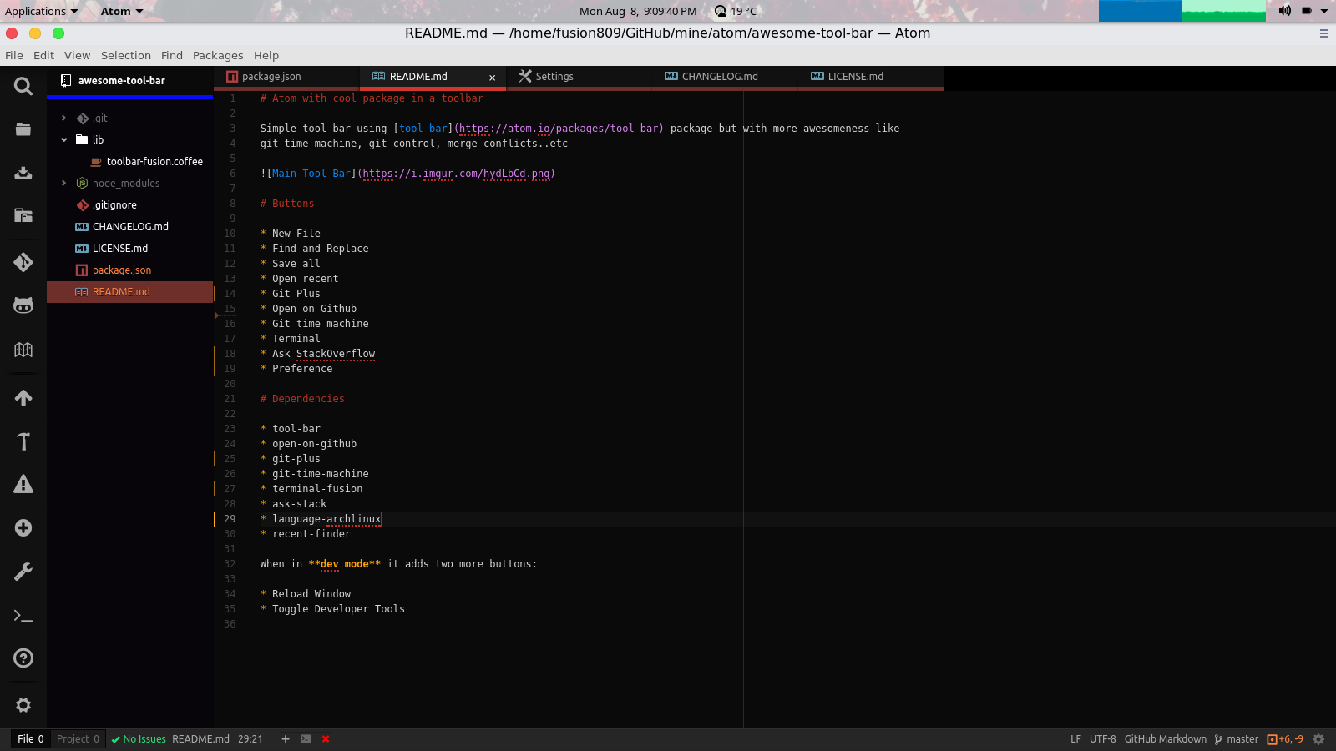Open package.json in the tree view
This screenshot has height=751, width=1336.
(x=122, y=270)
